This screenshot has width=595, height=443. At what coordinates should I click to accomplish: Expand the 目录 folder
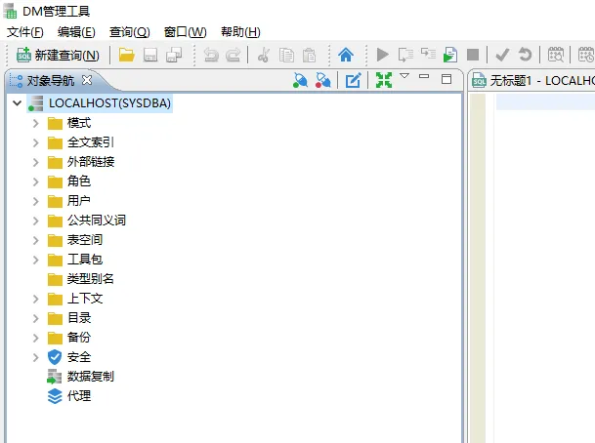point(36,318)
